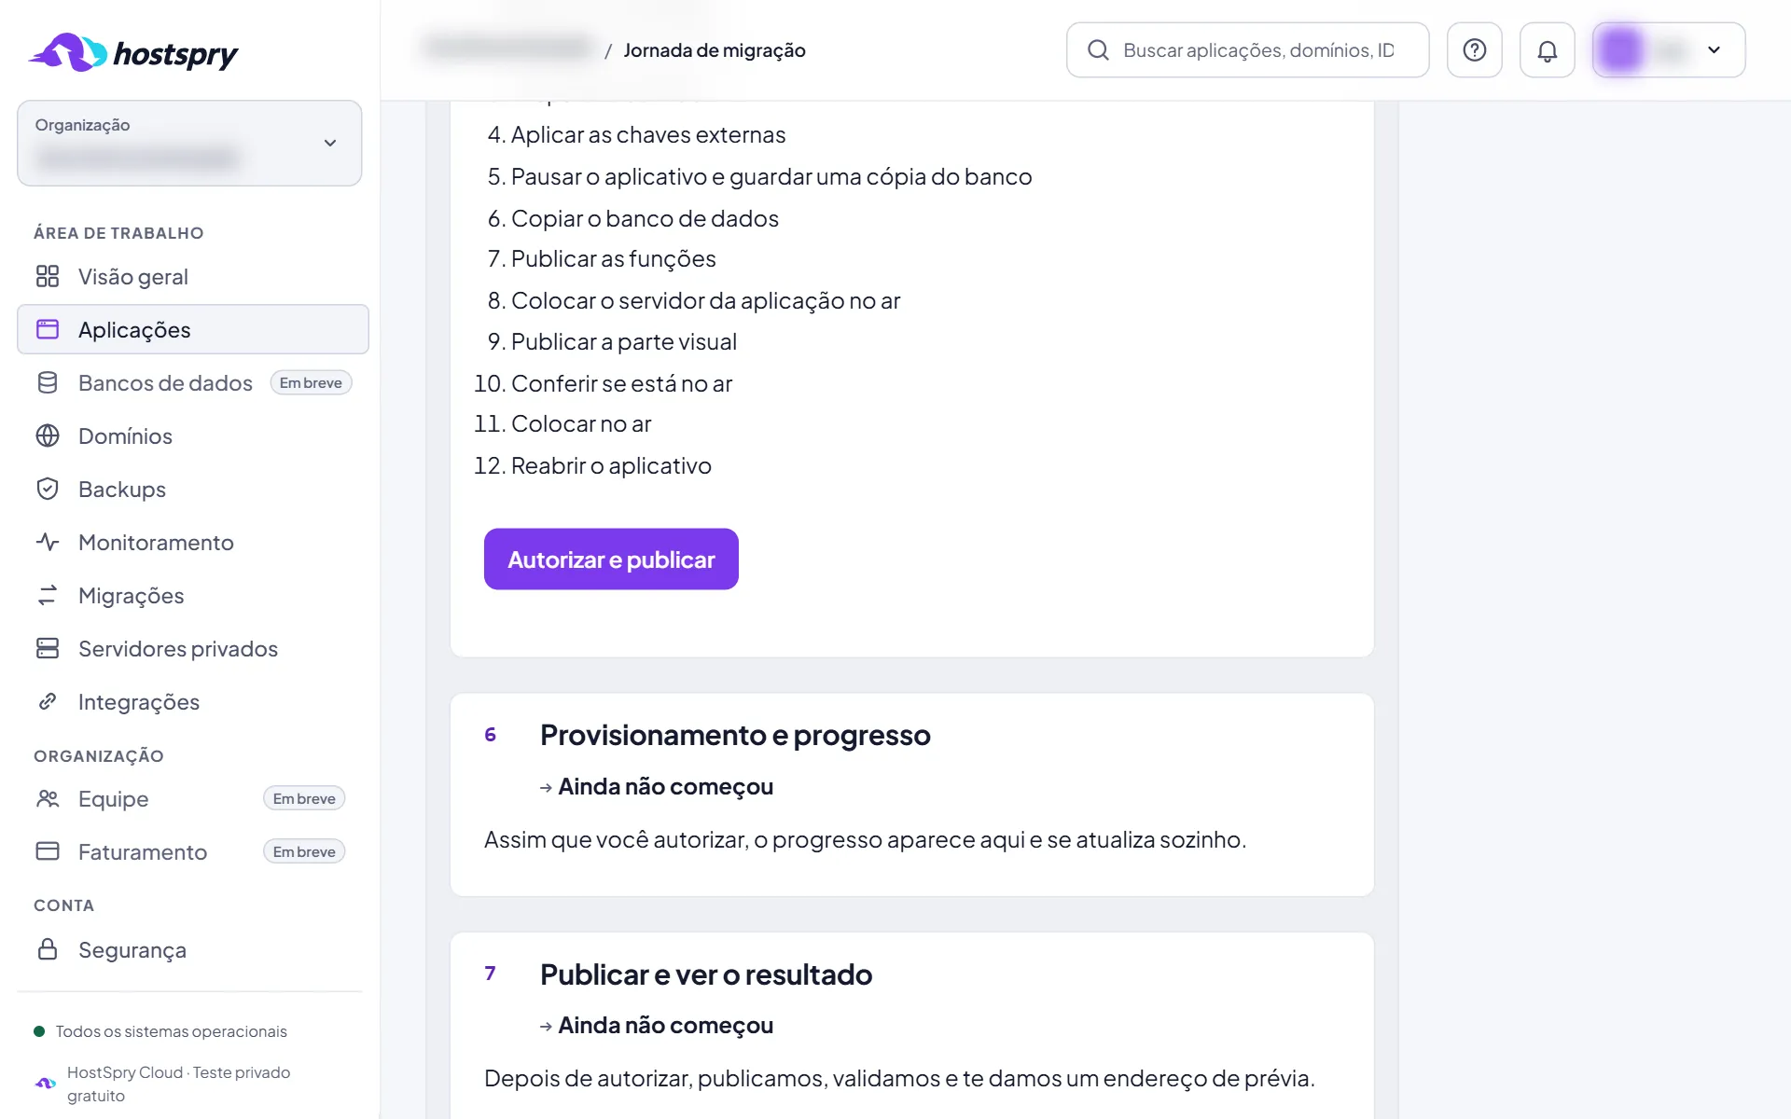Open the Aplicações menu item
The height and width of the screenshot is (1119, 1791).
click(x=193, y=329)
